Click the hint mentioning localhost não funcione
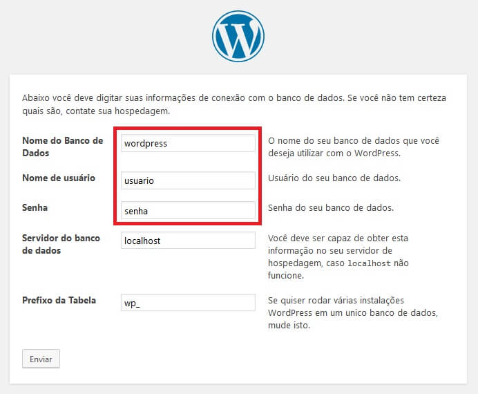 [338, 256]
